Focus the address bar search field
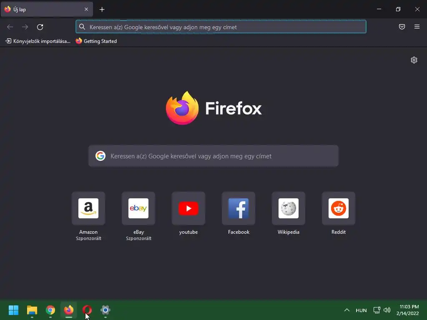This screenshot has width=427, height=320. (x=221, y=27)
